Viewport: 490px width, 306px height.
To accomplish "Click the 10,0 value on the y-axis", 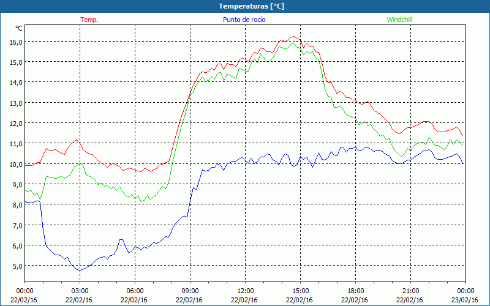I will click(16, 165).
